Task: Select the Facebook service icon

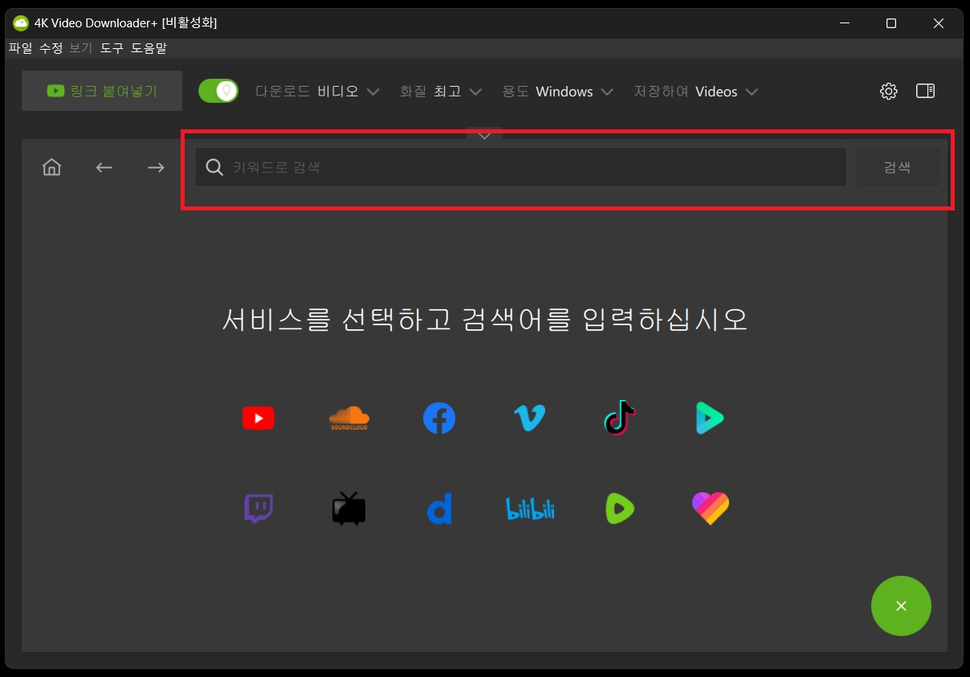Action: pyautogui.click(x=439, y=418)
